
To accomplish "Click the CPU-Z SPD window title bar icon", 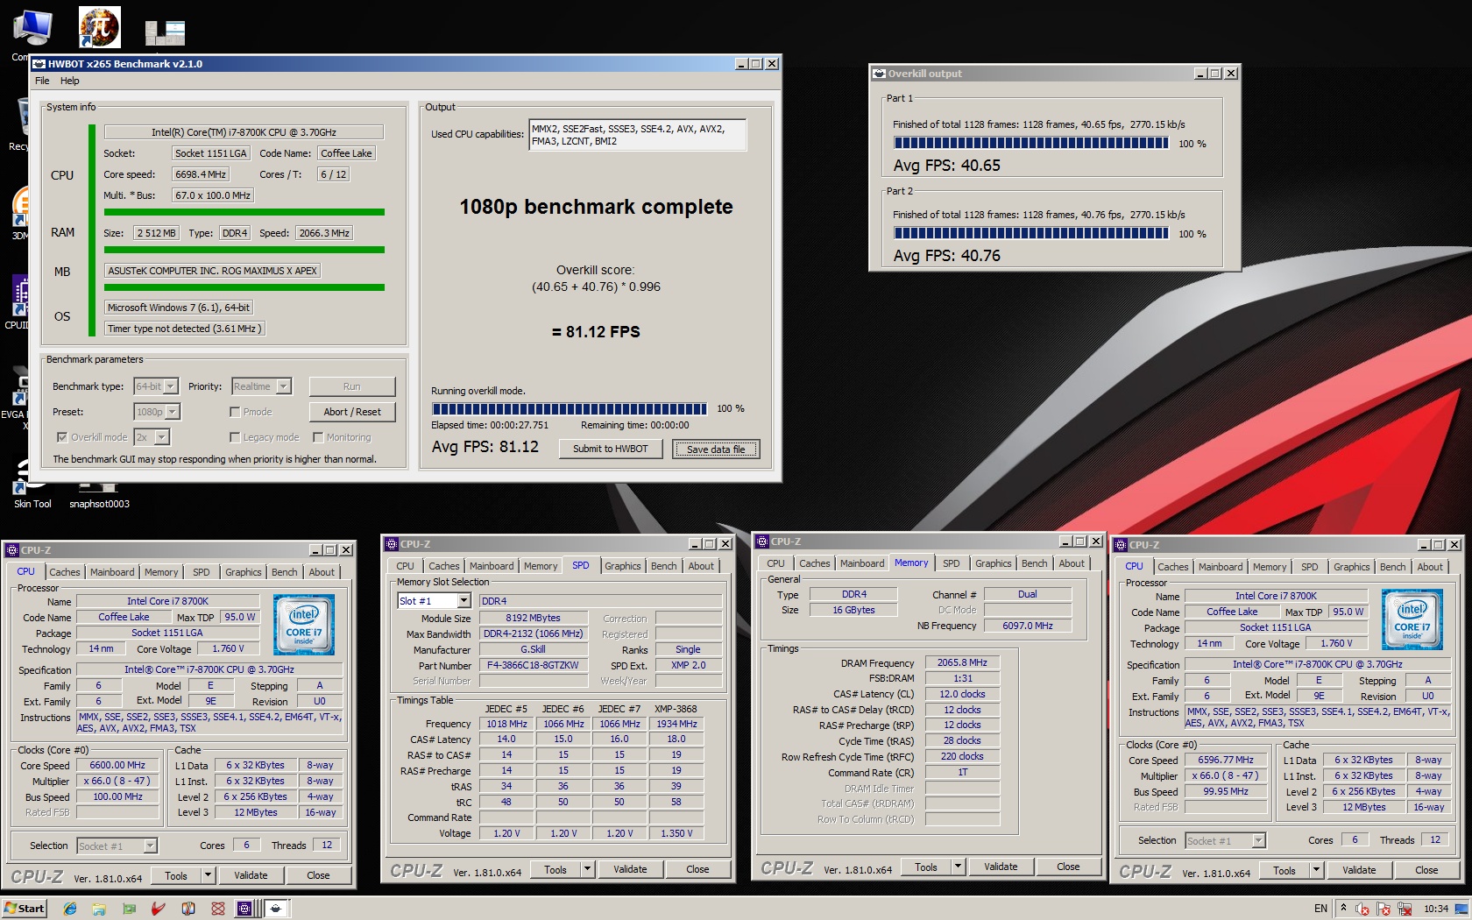I will pos(392,544).
